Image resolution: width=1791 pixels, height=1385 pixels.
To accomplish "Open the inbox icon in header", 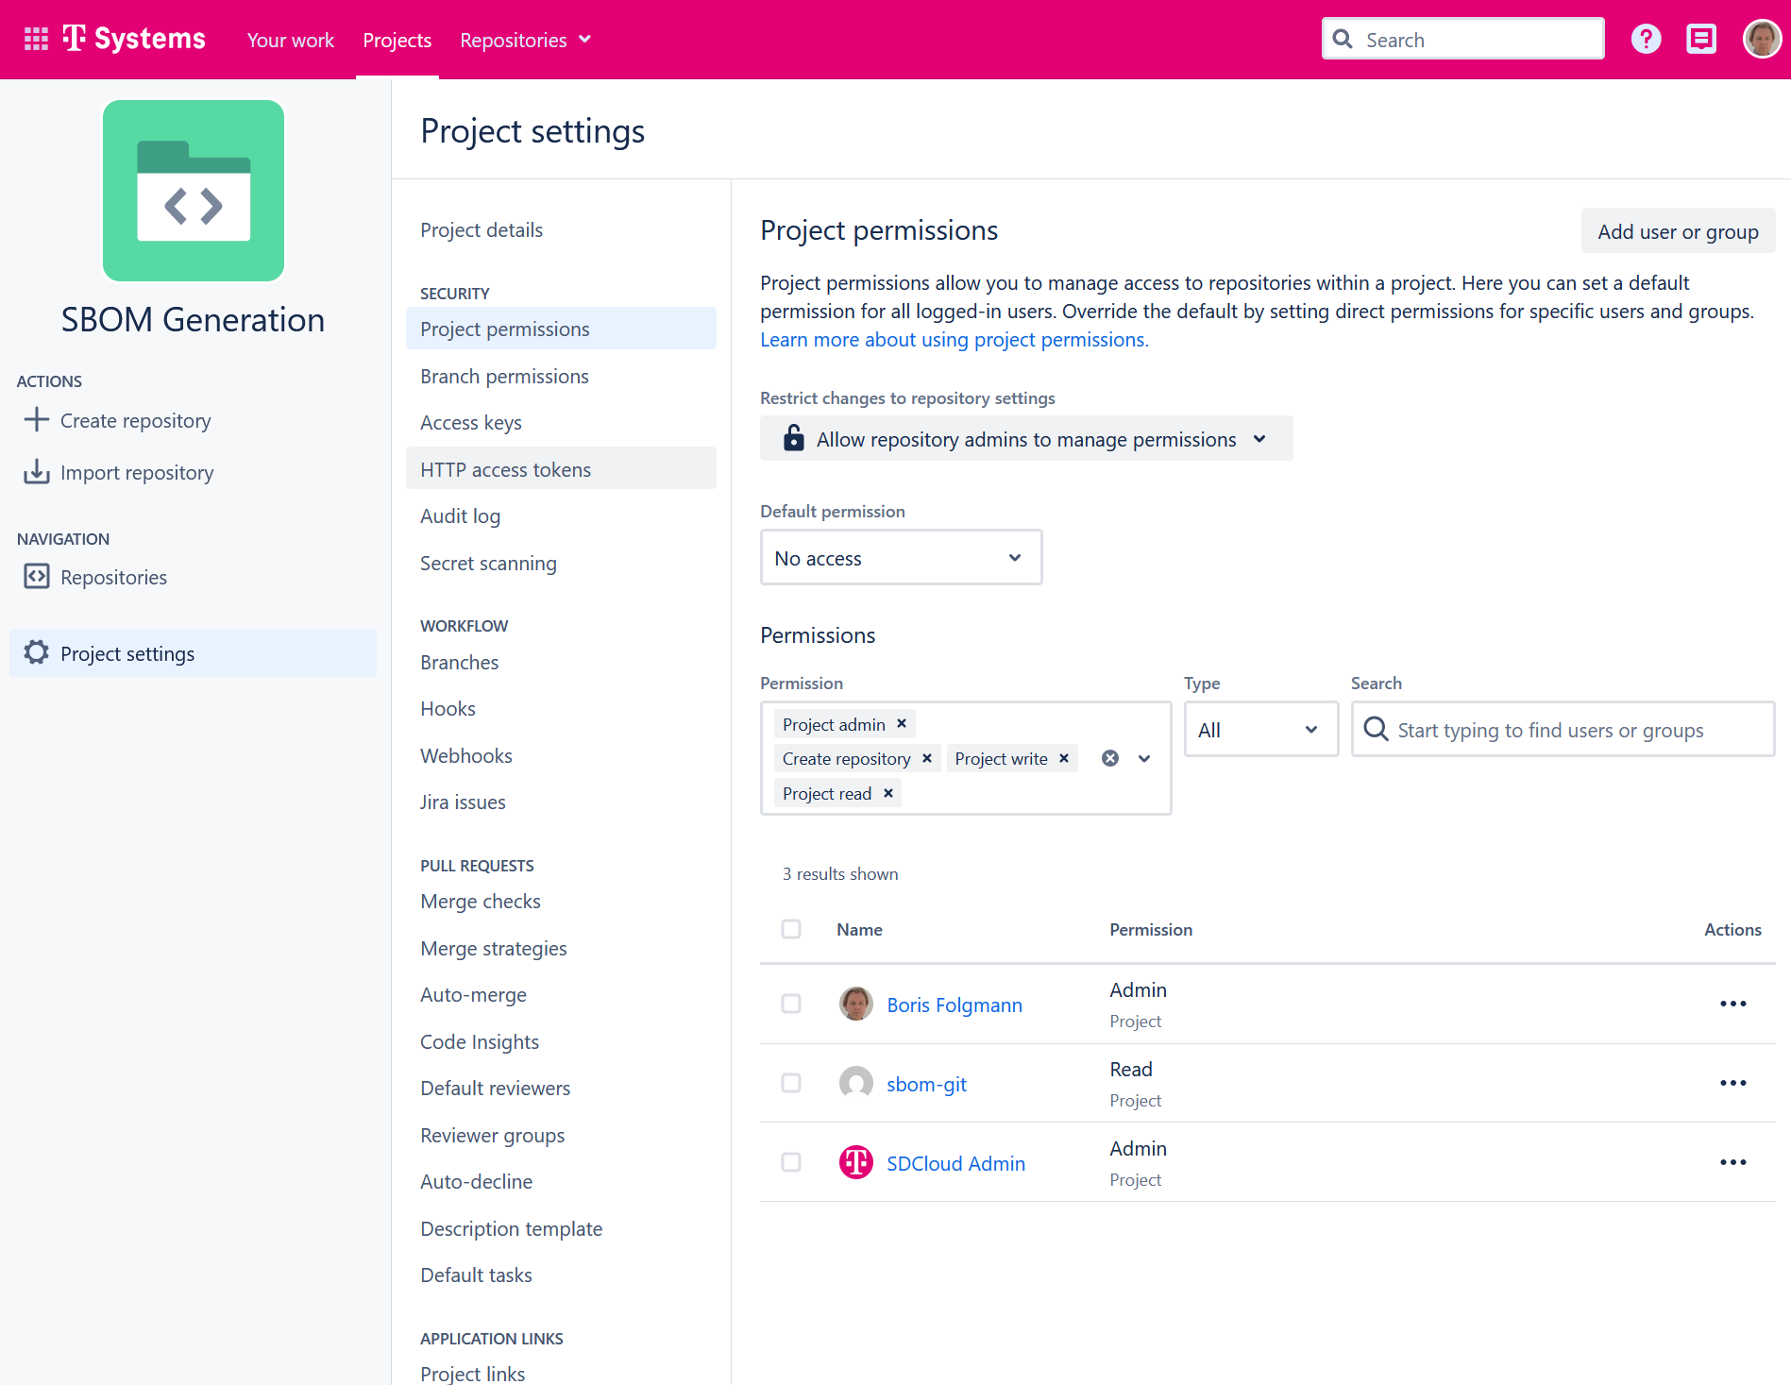I will click(1700, 40).
